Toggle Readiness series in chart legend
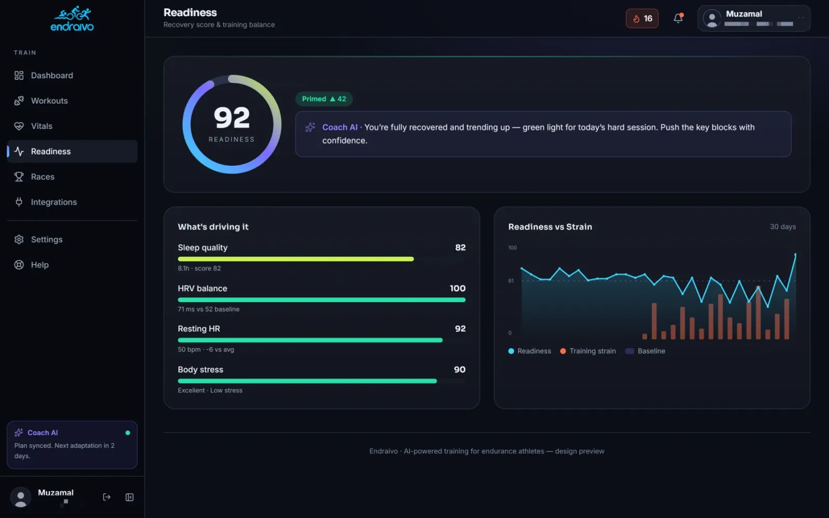The image size is (829, 518). coord(530,351)
